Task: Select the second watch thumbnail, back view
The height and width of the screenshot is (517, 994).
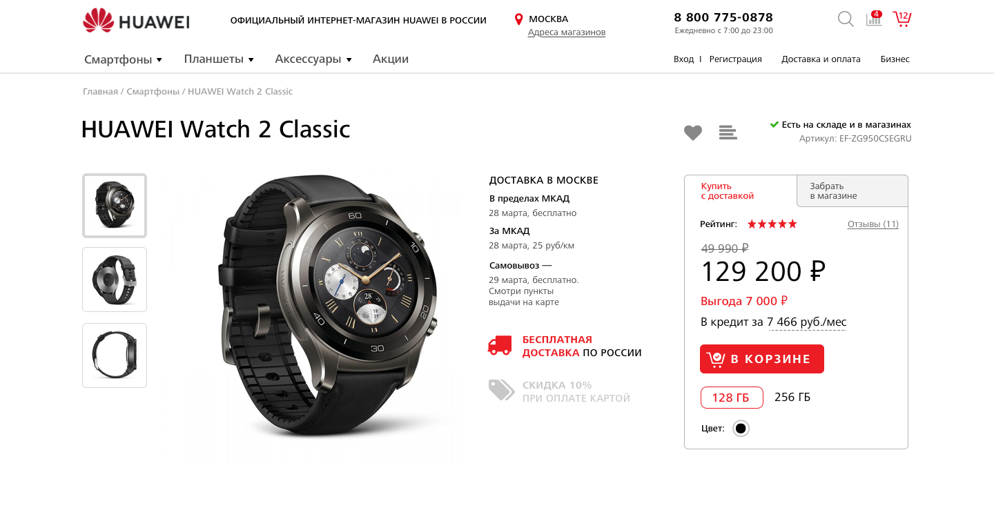Action: (115, 280)
